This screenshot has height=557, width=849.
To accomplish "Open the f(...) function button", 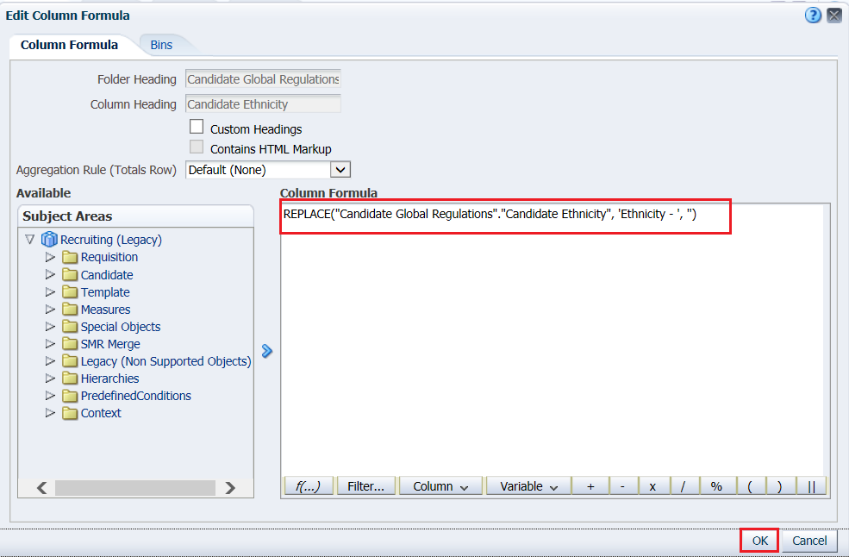I will 308,486.
